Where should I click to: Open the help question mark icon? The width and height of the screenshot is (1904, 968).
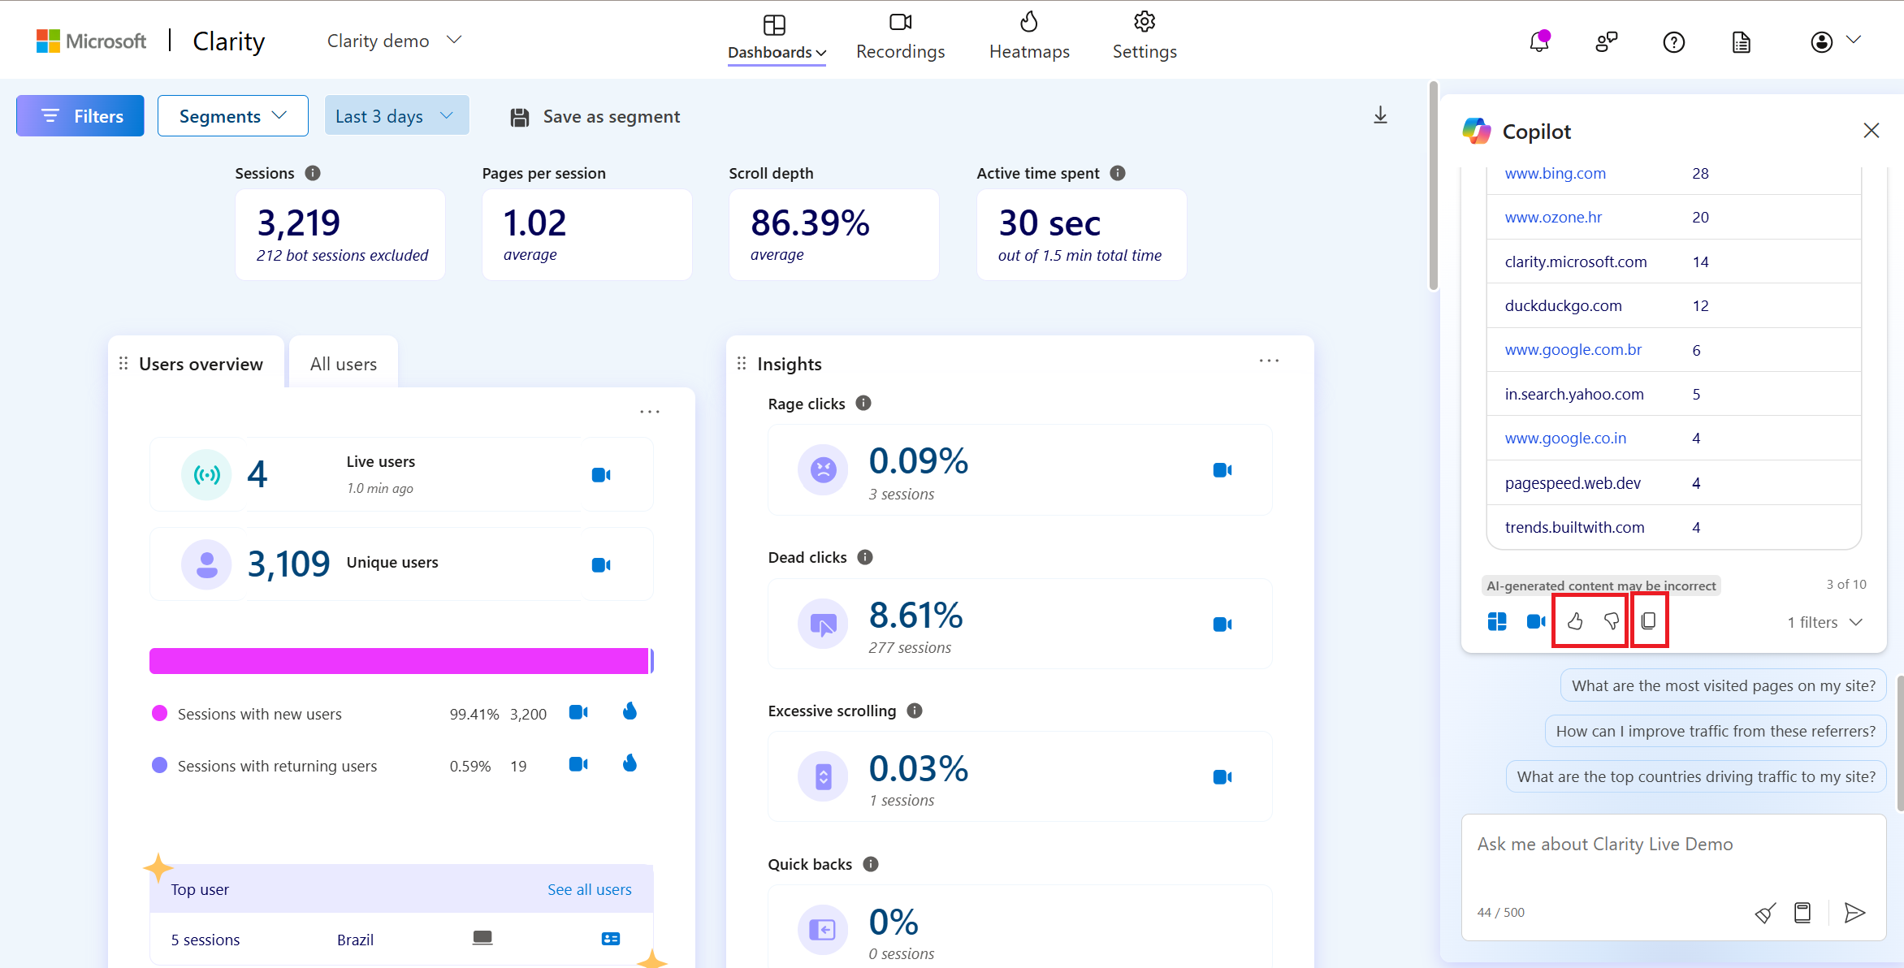pos(1673,41)
